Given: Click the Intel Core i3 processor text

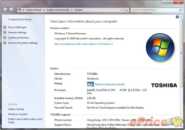Looking at the screenshot, I should click(117, 92).
